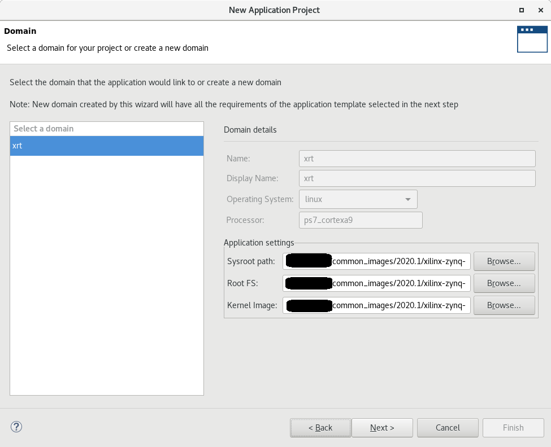551x447 pixels.
Task: Go back with the Back button
Action: [320, 428]
